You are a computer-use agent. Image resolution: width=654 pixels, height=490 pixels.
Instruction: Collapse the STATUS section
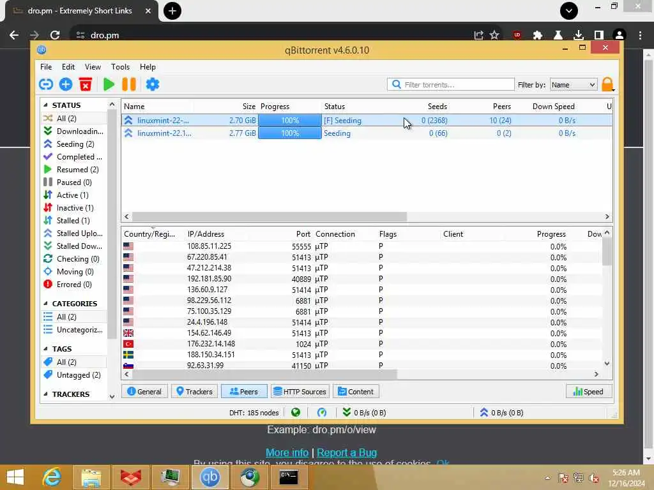coord(45,105)
